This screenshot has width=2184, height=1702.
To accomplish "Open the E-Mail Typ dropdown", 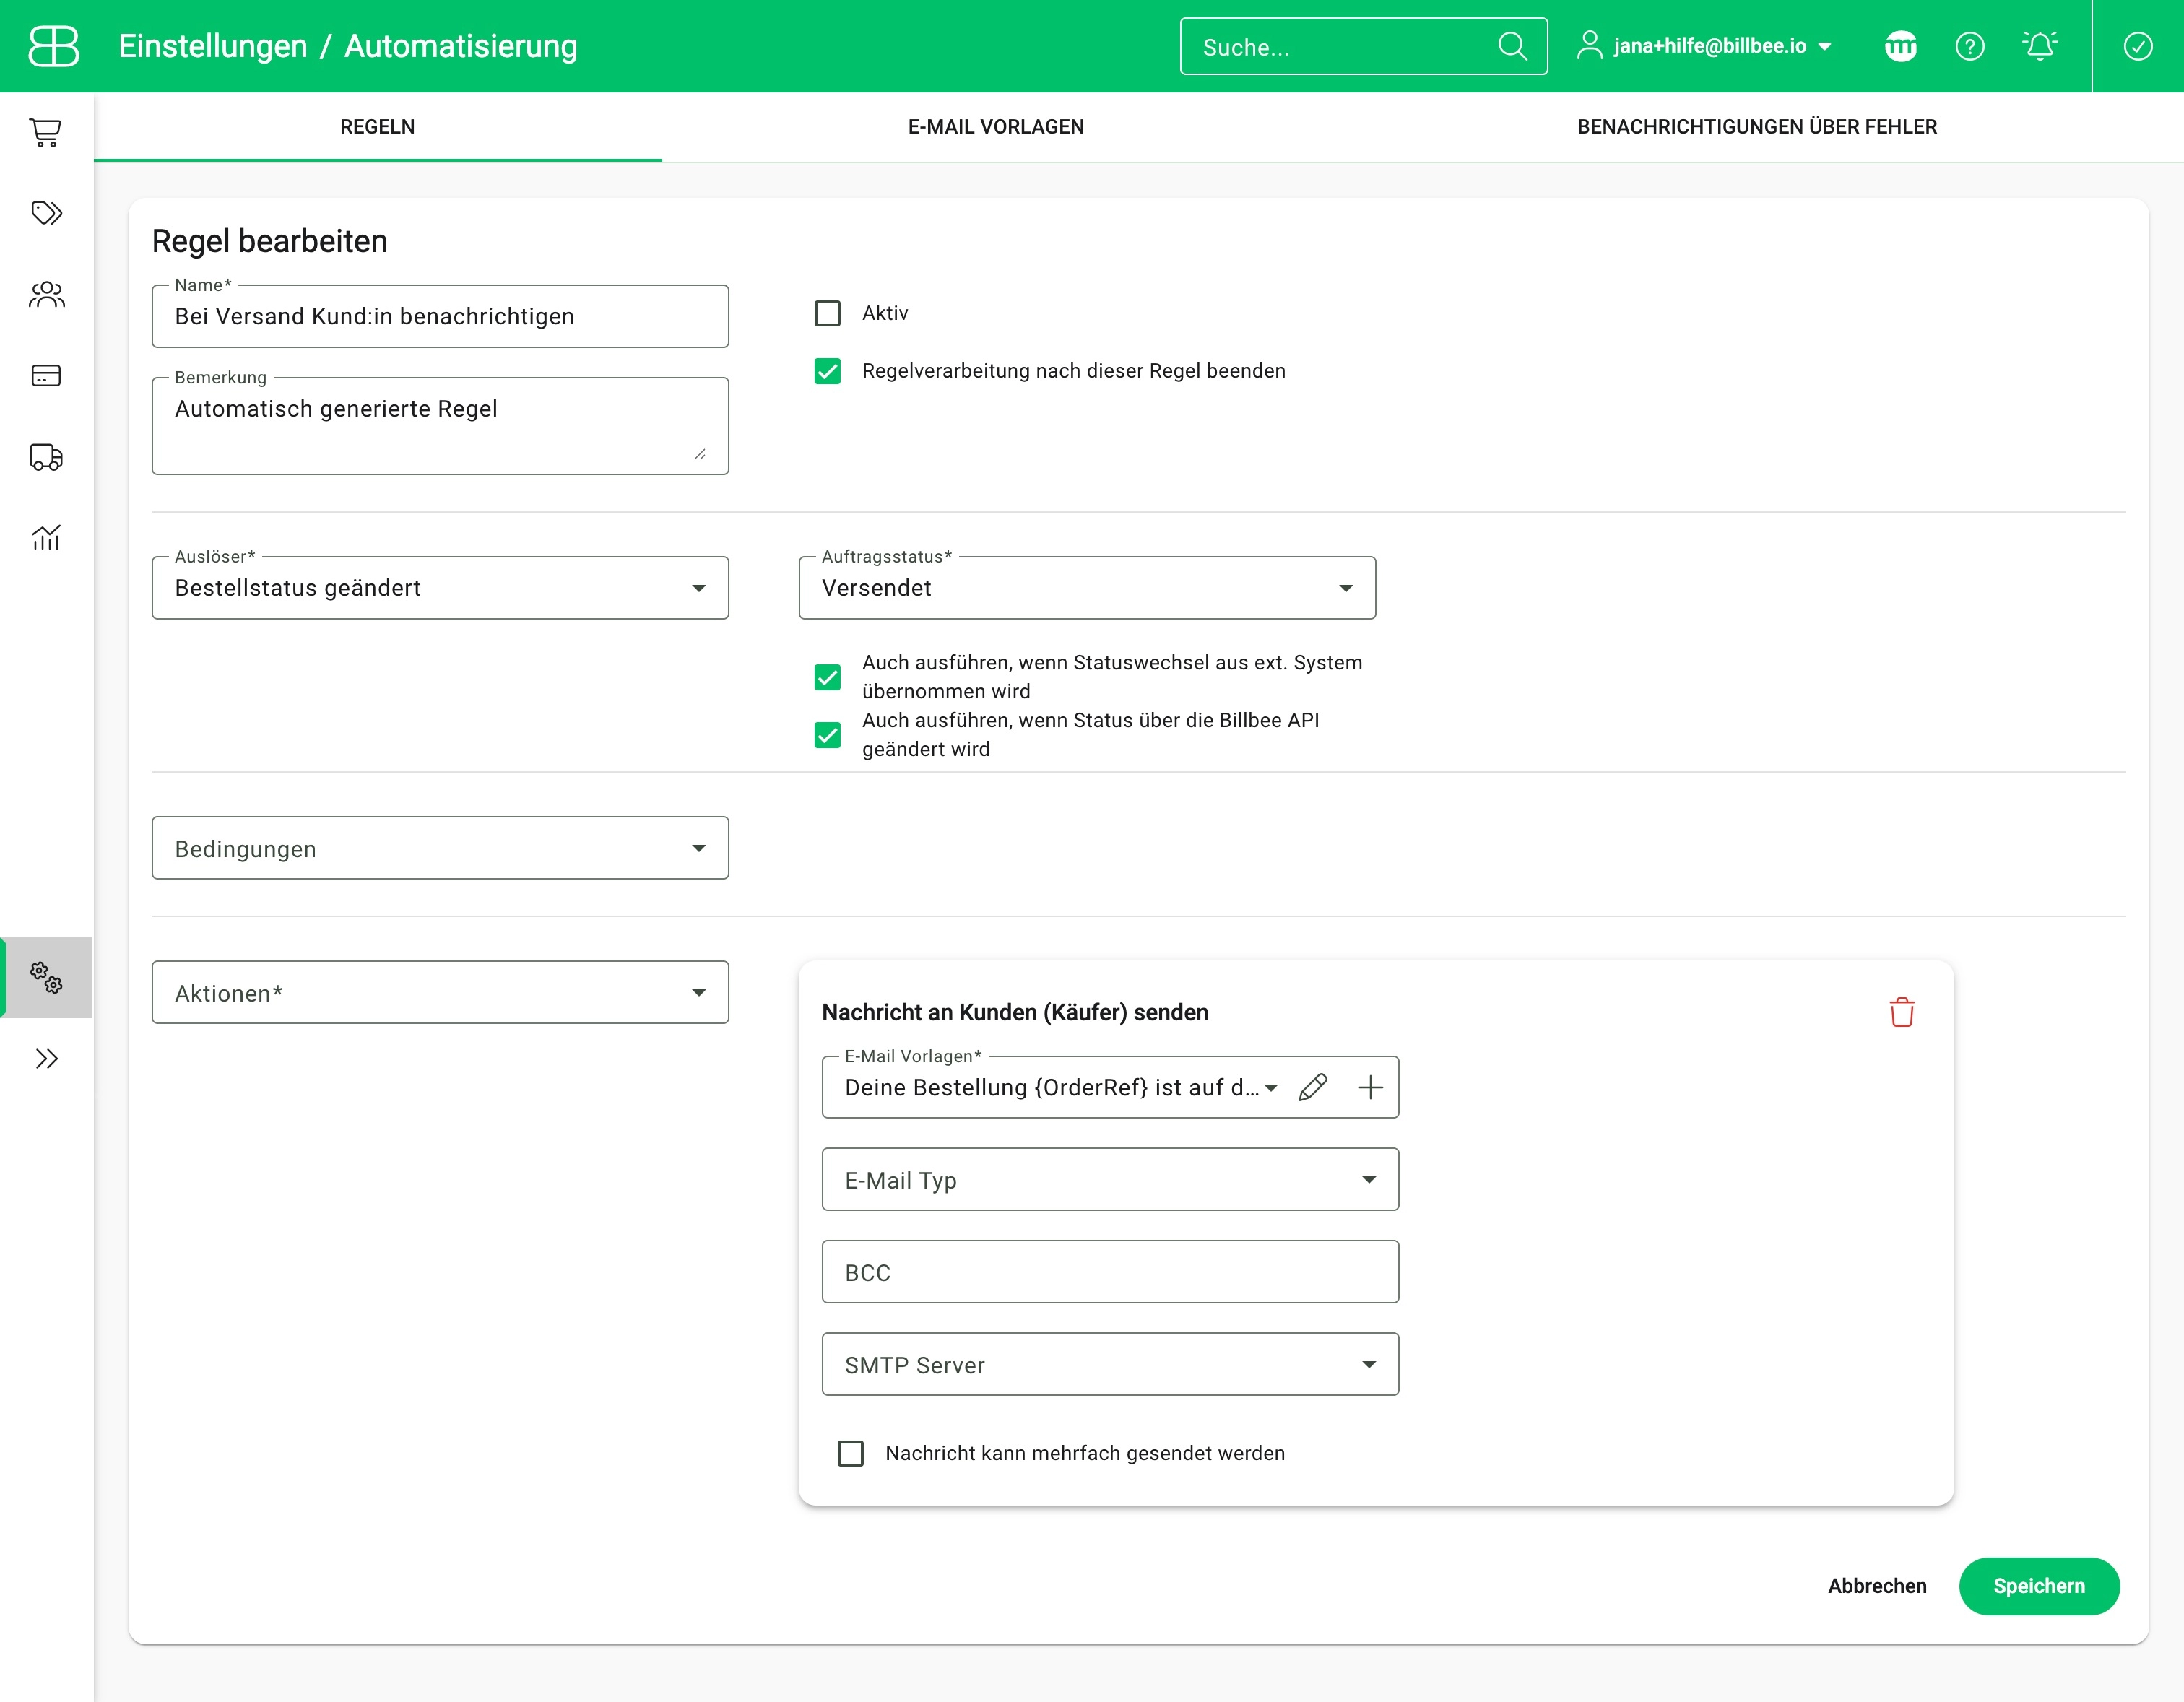I will (x=1110, y=1180).
